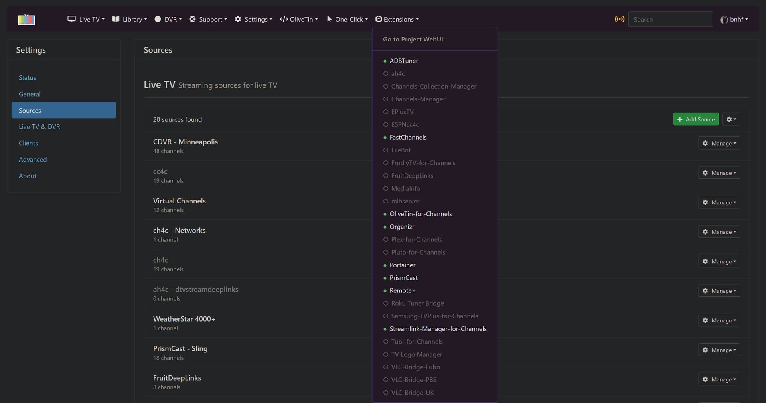
Task: Choose Streamlink-Manager-for-Channels from the dropdown
Action: click(x=438, y=329)
